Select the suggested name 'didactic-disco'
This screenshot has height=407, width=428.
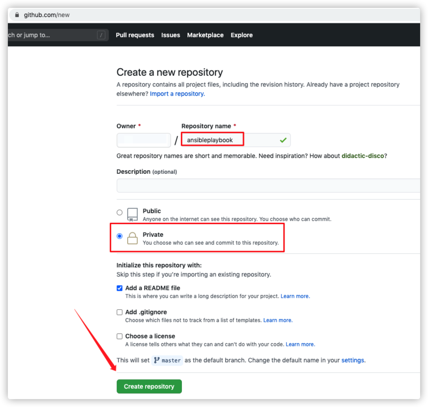pyautogui.click(x=363, y=156)
